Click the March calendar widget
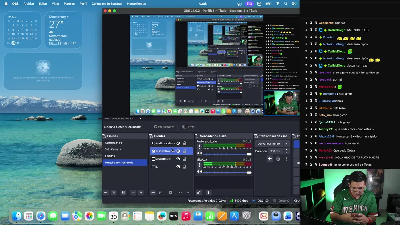 [22, 30]
